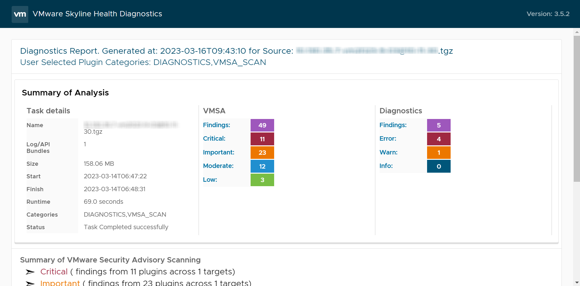This screenshot has height=286, width=580.
Task: Click the scrollbar down arrow
Action: [577, 283]
